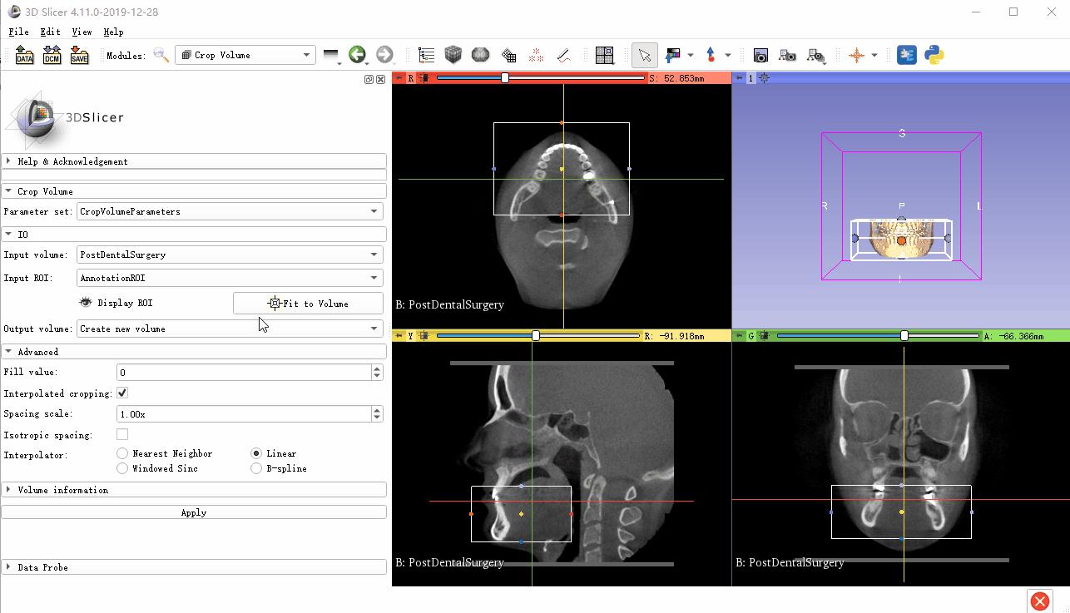Image resolution: width=1070 pixels, height=613 pixels.
Task: Click the screenshot capture camera icon
Action: click(760, 56)
